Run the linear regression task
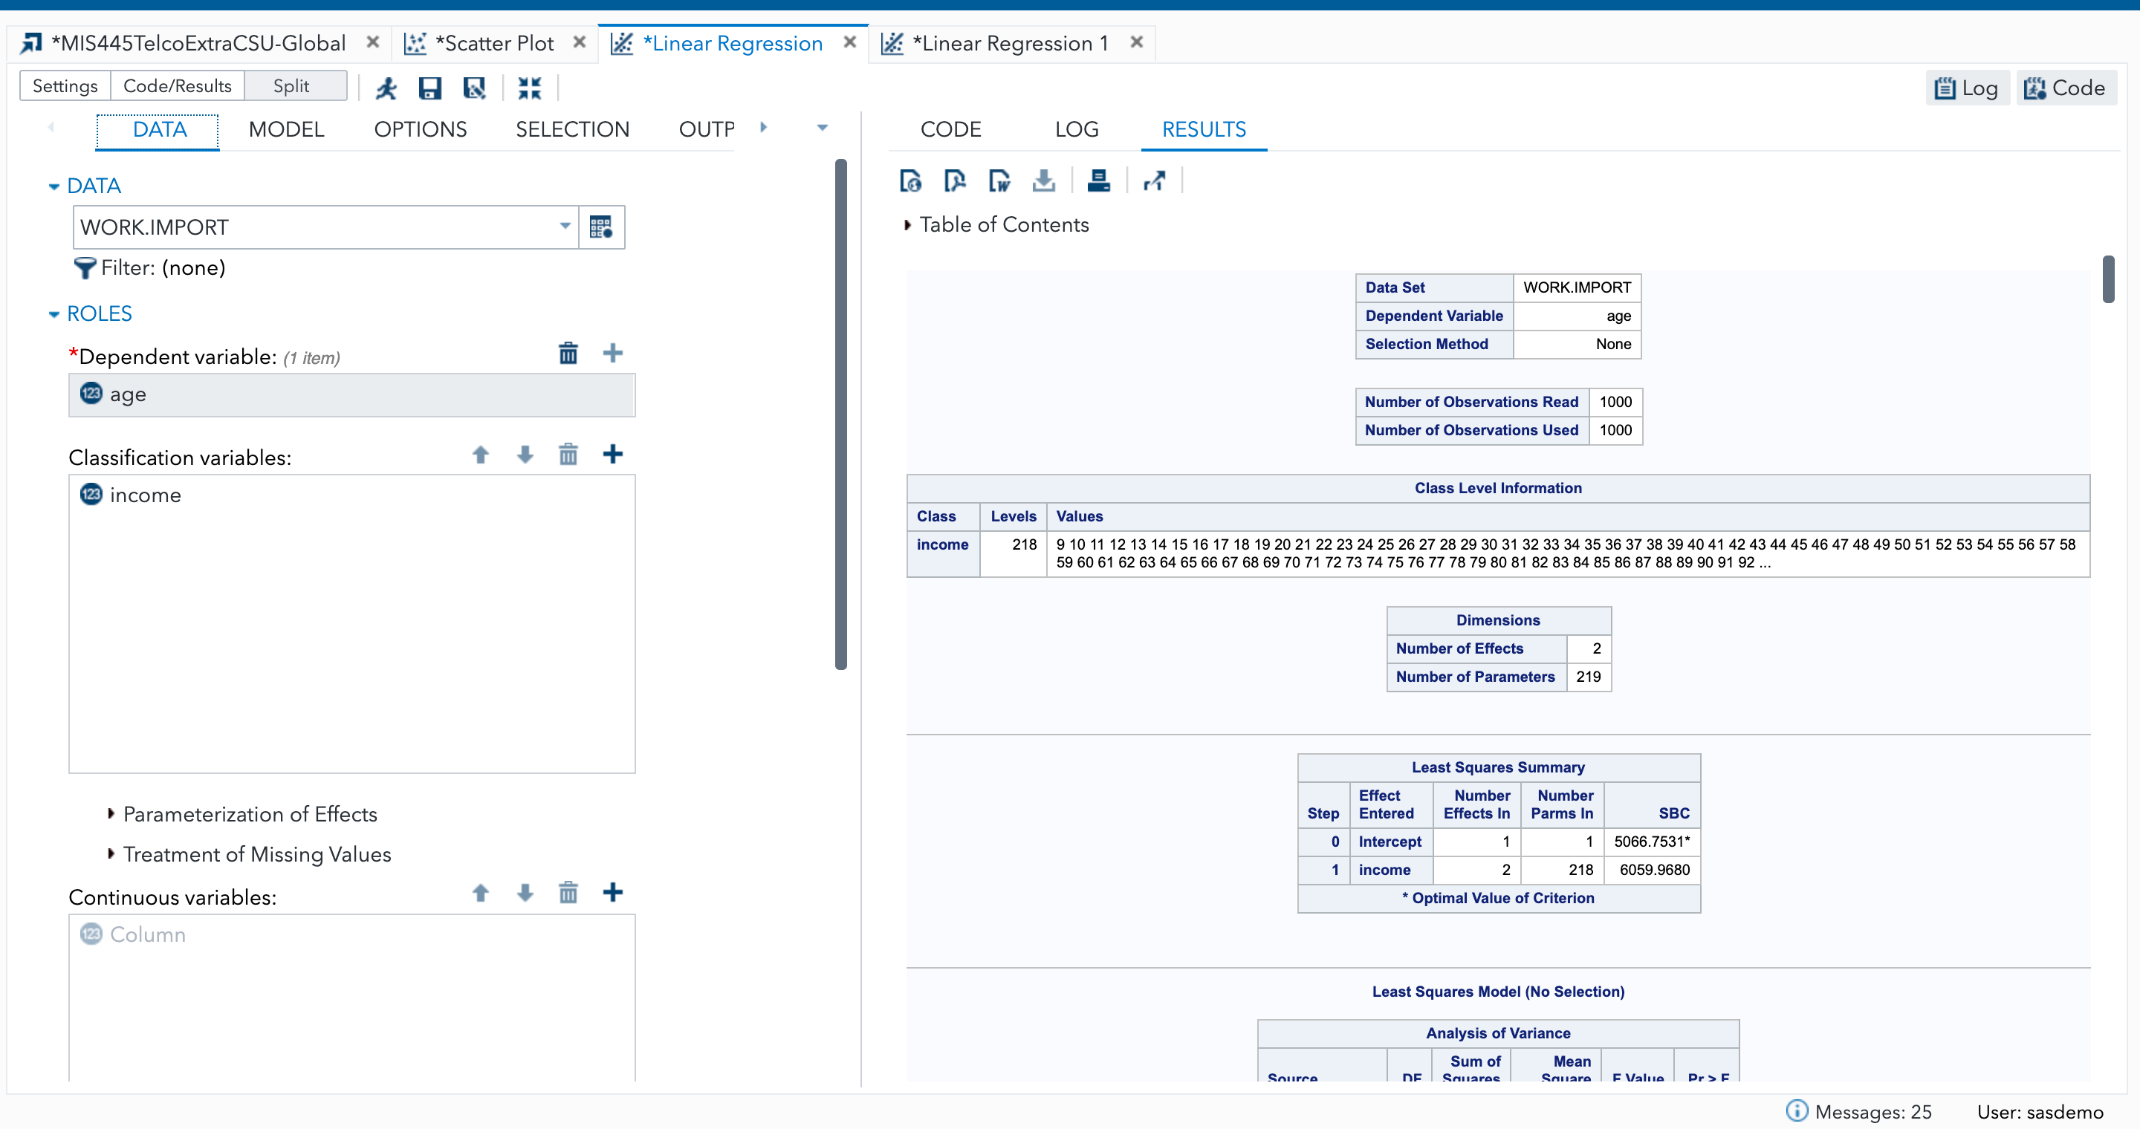This screenshot has width=2140, height=1129. [386, 87]
